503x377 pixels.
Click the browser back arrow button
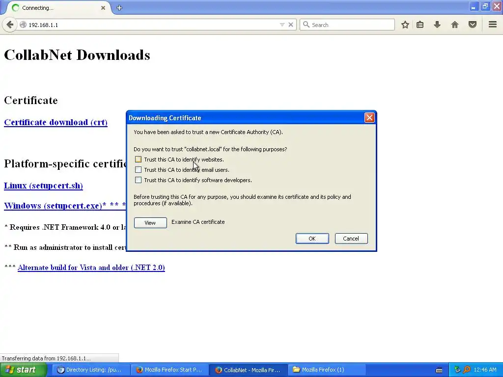pyautogui.click(x=10, y=25)
